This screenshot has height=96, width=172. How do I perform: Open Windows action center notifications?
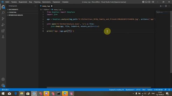(167, 94)
